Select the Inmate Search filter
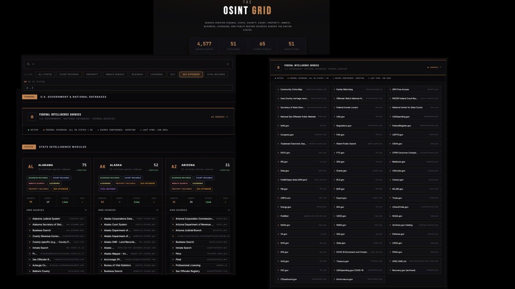The image size is (515, 289). click(115, 74)
